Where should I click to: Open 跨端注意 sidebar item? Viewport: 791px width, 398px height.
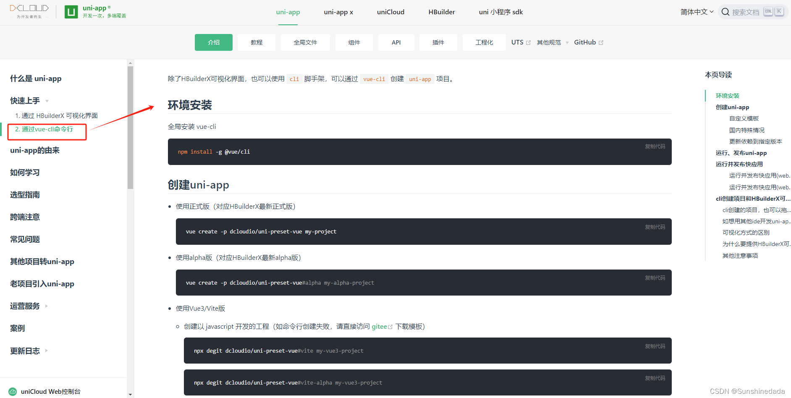click(25, 217)
